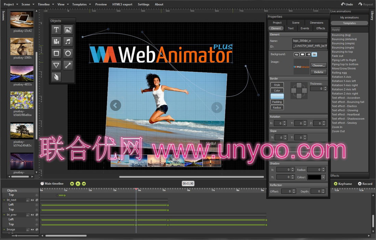Select the Rectangle shape tool

tap(56, 53)
